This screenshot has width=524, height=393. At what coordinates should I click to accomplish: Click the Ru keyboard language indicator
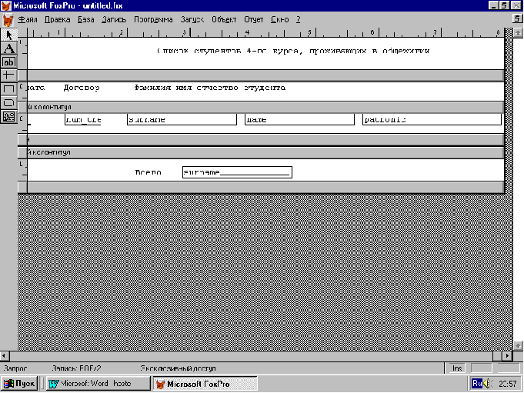(477, 384)
